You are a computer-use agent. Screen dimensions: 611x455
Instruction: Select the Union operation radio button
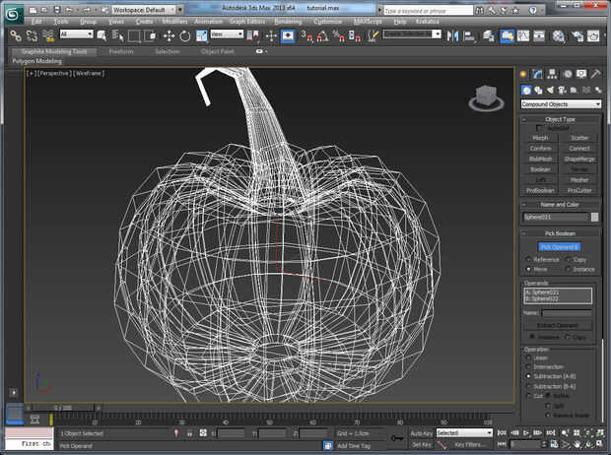[527, 357]
